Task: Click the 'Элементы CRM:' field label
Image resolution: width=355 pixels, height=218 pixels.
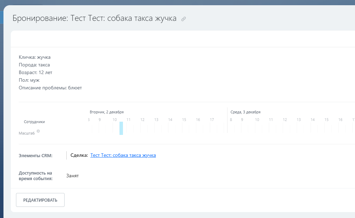Action: [35, 155]
